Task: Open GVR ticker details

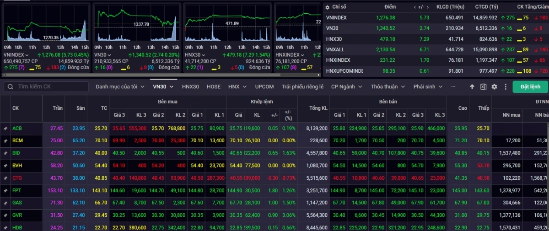Action: click(17, 215)
